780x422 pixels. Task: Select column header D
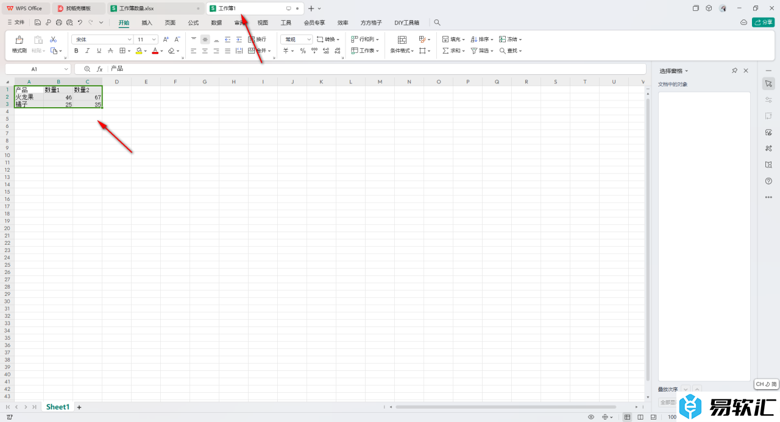point(116,82)
